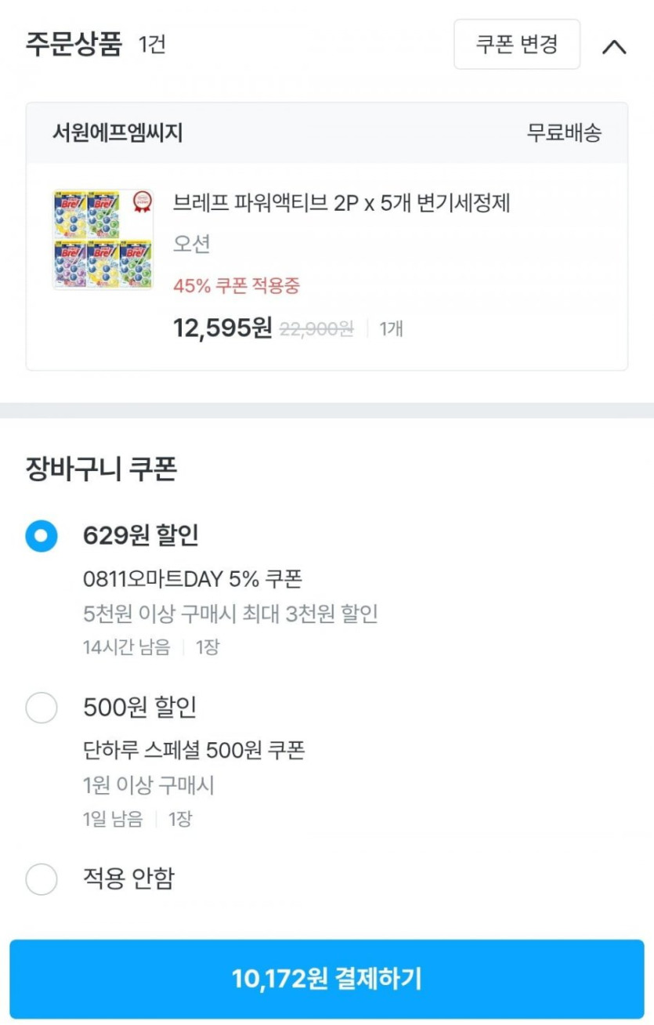Click the 14시간 남음 expiry text

pos(126,647)
